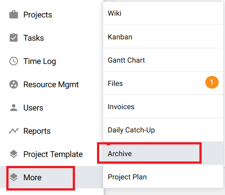The image size is (225, 195).
Task: Click the Projects briefcase icon
Action: (x=13, y=14)
